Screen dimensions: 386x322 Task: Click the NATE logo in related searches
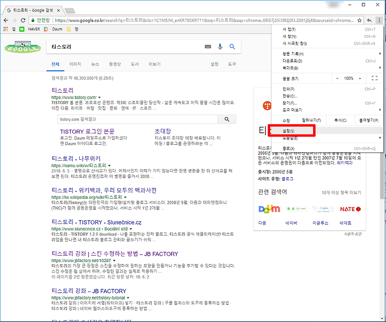coord(350,209)
